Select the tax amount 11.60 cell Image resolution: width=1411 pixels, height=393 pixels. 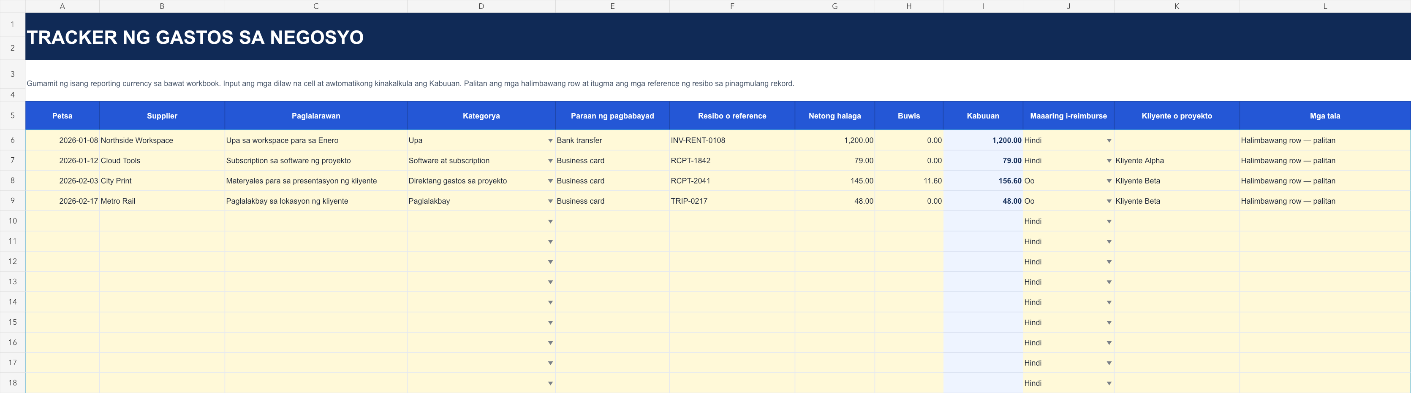(909, 181)
